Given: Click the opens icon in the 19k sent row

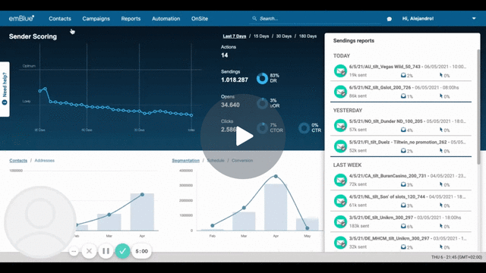Looking at the screenshot, I should point(403,75).
